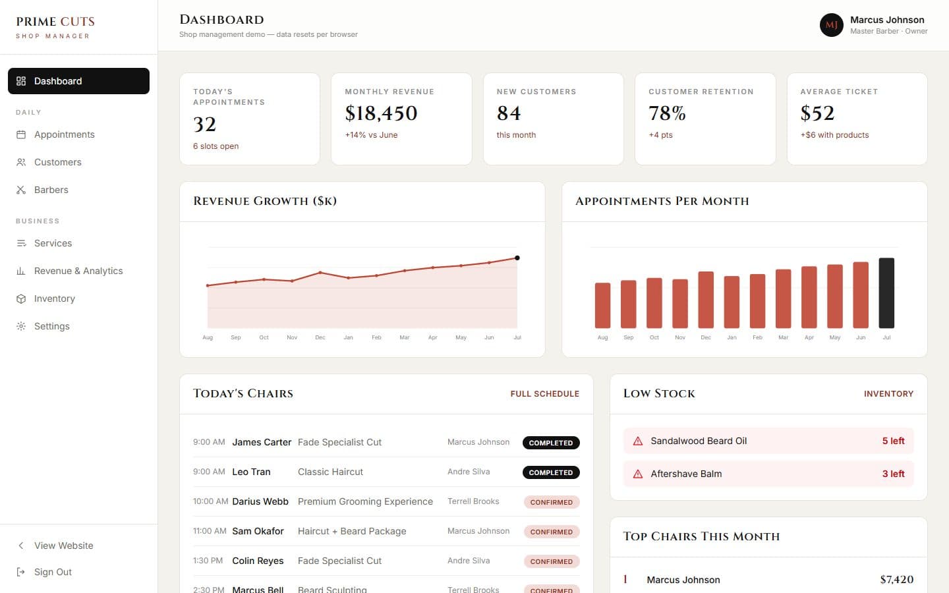Image resolution: width=949 pixels, height=593 pixels.
Task: Click the Settings gear icon
Action: click(x=21, y=326)
